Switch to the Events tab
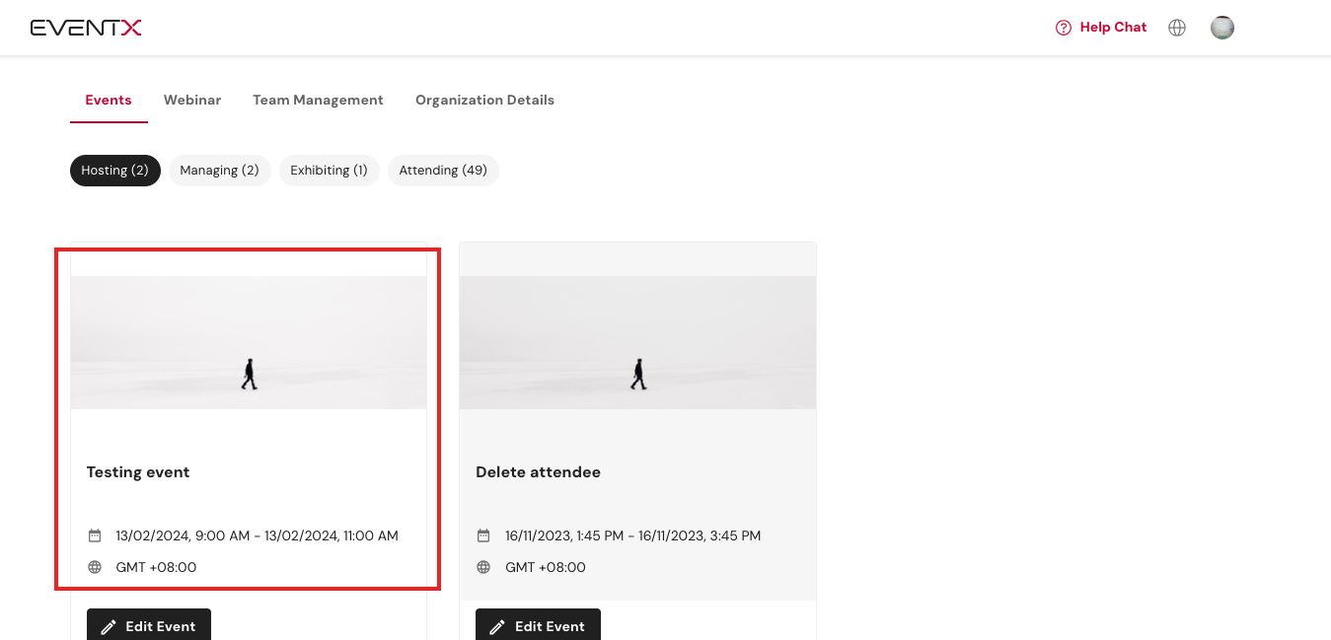1331x640 pixels. (x=109, y=100)
